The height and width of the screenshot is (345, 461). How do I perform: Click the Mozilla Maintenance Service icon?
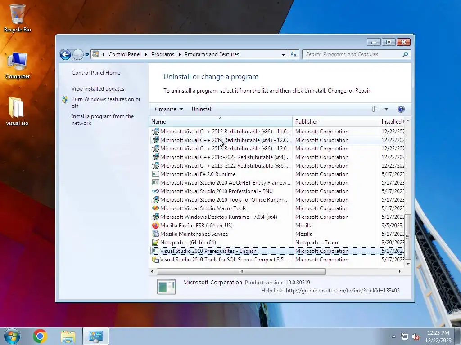pyautogui.click(x=155, y=234)
